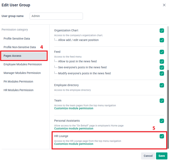Image resolution: width=169 pixels, height=160 pixels.
Task: Click the Save button
Action: 161,156
